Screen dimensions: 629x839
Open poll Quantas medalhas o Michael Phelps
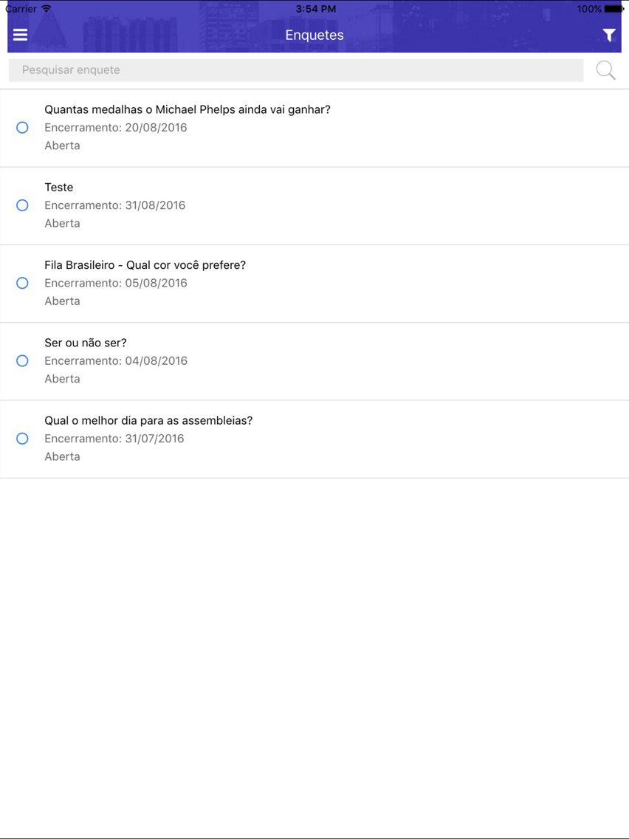tap(188, 110)
